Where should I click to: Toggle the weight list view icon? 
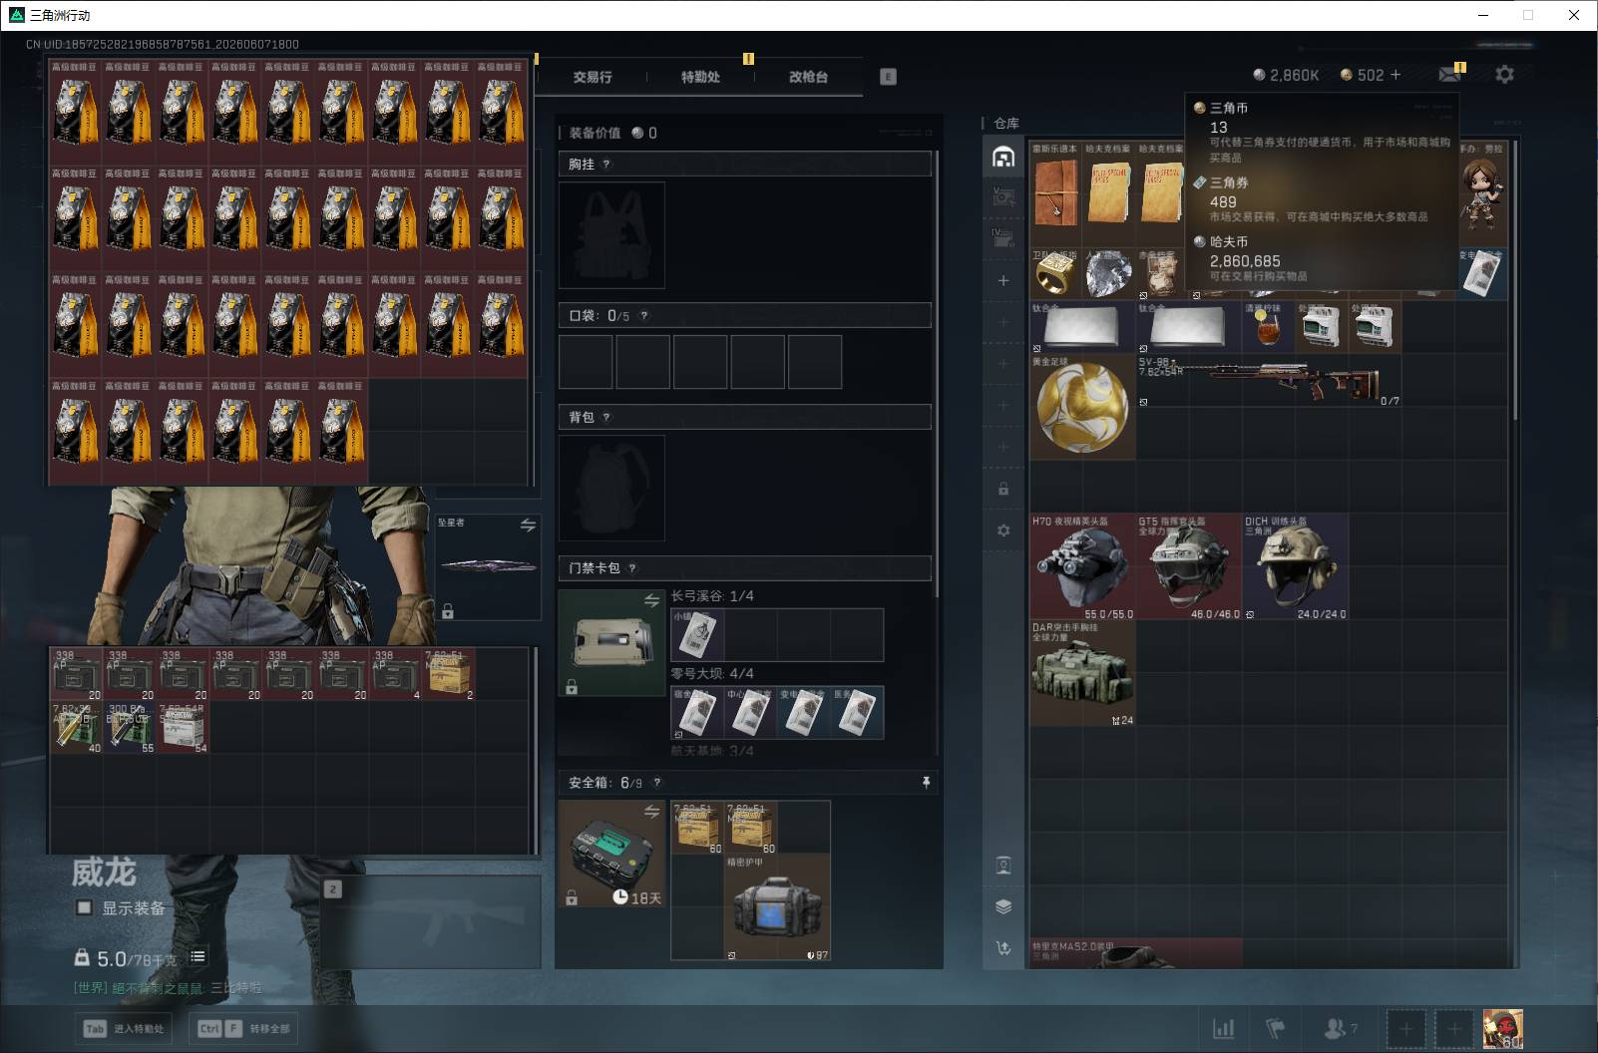[x=198, y=957]
